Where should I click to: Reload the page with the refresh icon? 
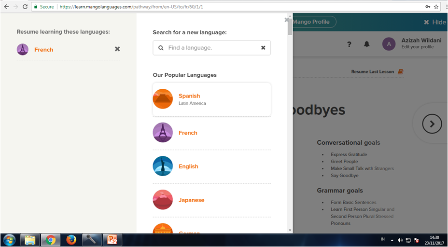point(25,7)
